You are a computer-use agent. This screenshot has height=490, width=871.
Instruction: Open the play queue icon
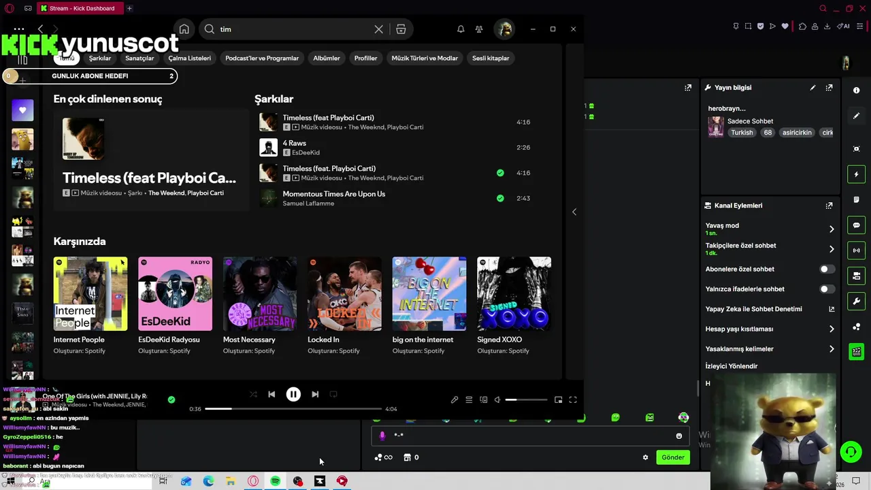tap(469, 400)
